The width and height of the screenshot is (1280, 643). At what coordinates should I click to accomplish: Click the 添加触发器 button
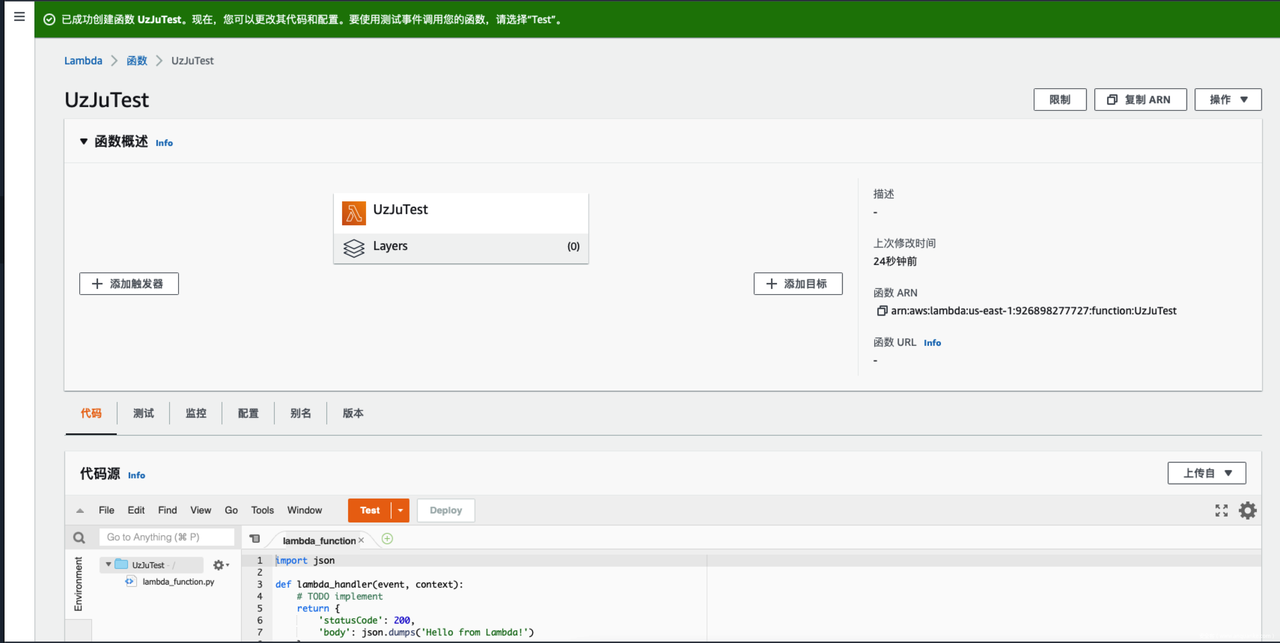point(129,284)
